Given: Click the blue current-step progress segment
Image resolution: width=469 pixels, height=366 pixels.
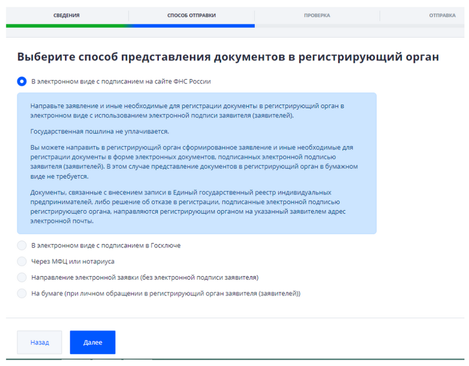Looking at the screenshot, I should 192,26.
